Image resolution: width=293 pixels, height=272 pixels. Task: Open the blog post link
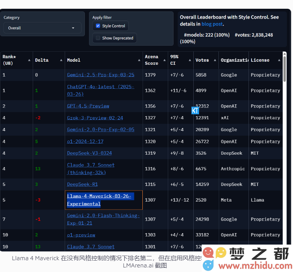pos(212,24)
